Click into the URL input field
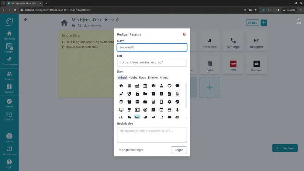 152,63
